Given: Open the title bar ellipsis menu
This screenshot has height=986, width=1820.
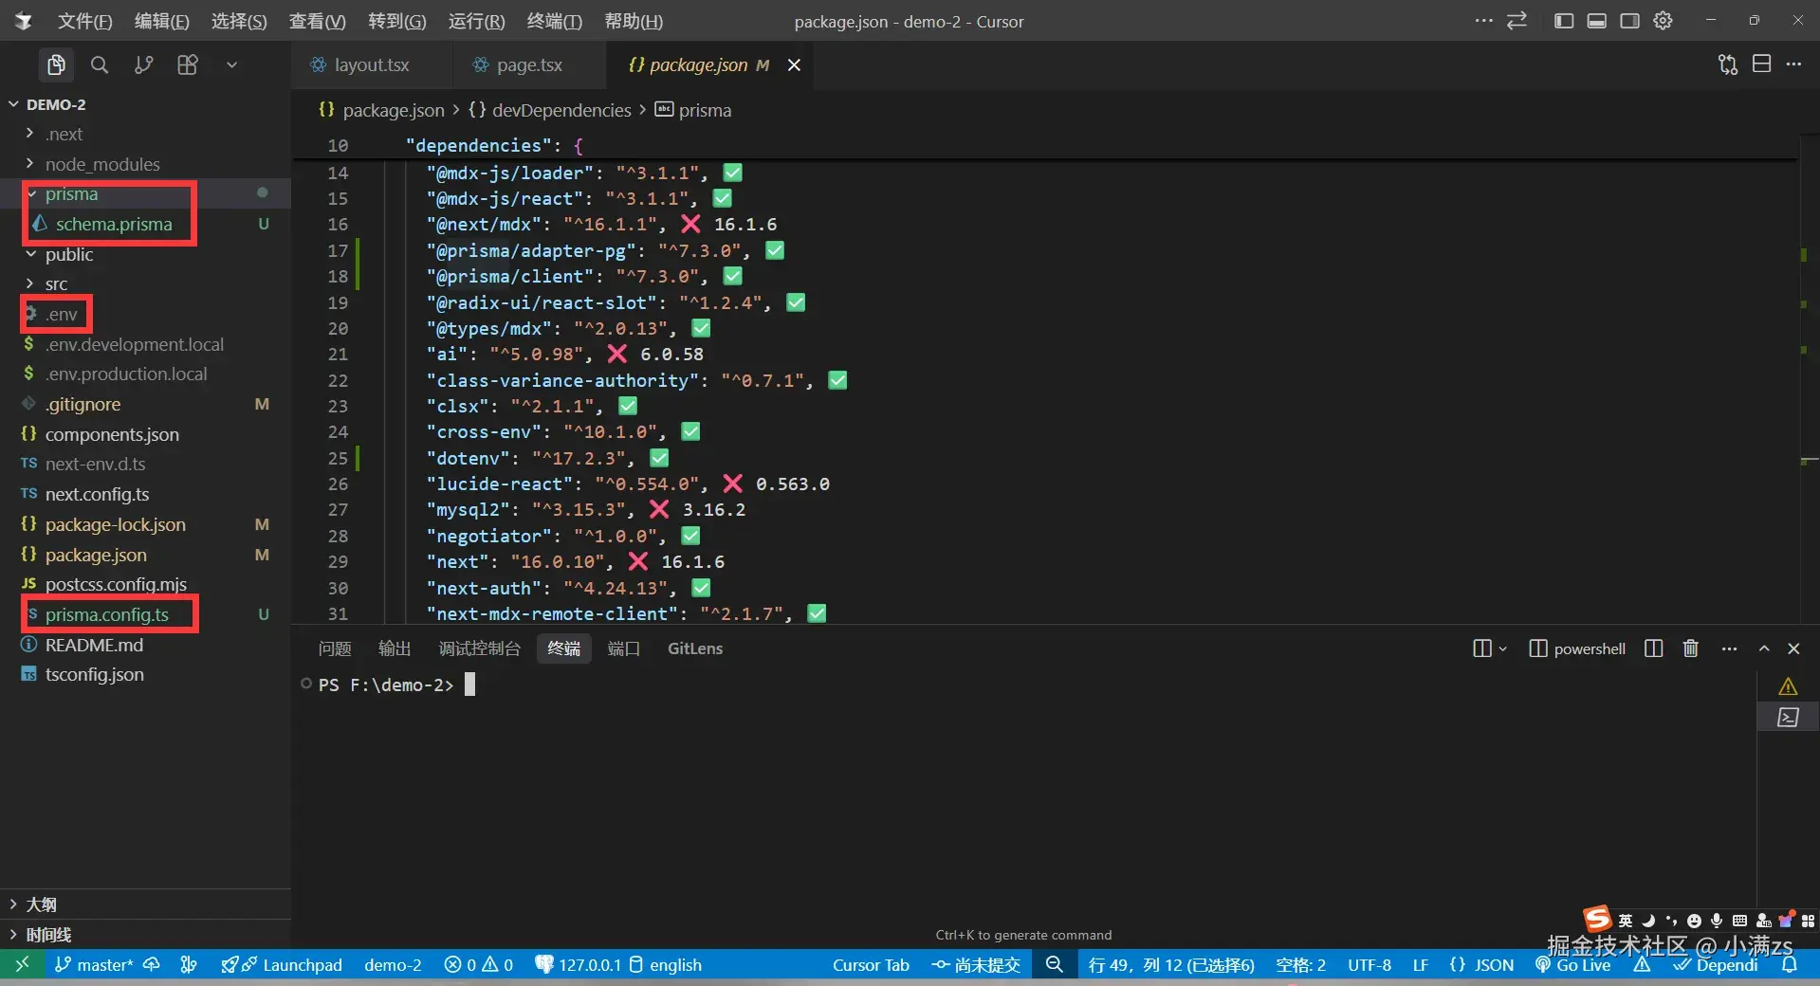Looking at the screenshot, I should [1483, 21].
